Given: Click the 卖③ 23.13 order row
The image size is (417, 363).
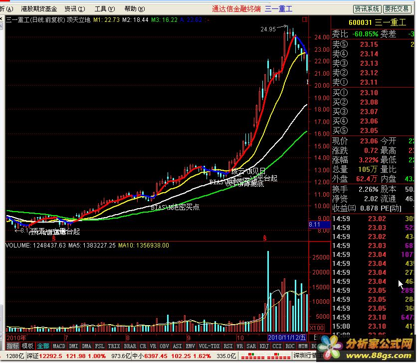Looking at the screenshot, I should (372, 63).
